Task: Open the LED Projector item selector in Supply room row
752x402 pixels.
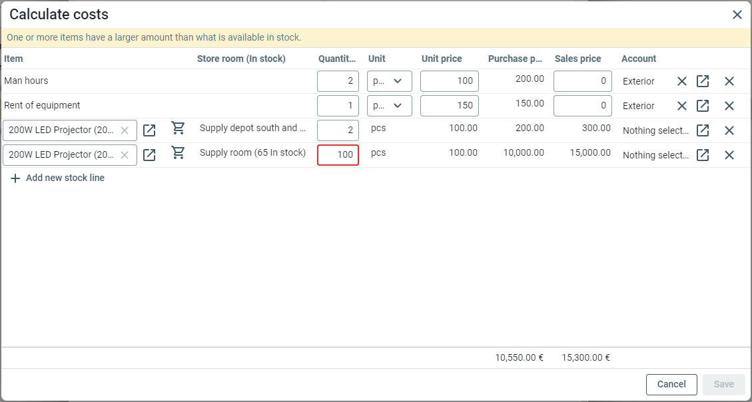Action: pos(61,155)
